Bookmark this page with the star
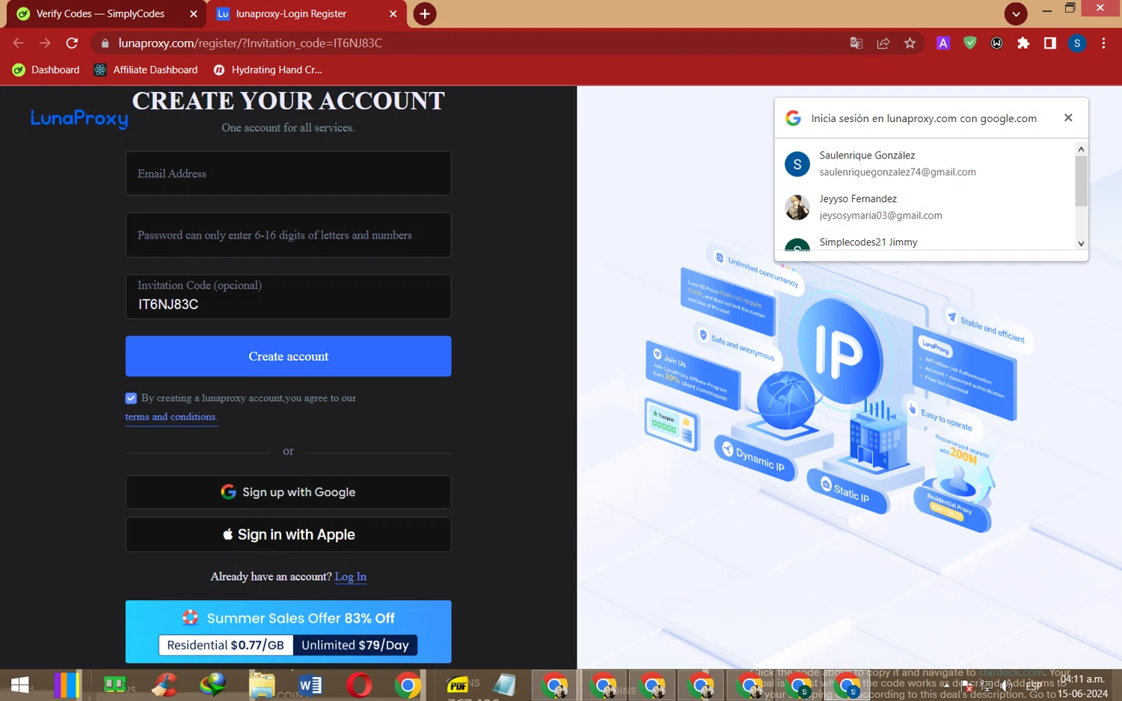The height and width of the screenshot is (701, 1122). tap(910, 43)
